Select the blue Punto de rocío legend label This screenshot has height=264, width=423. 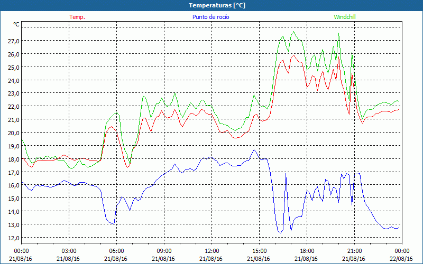tap(210, 17)
